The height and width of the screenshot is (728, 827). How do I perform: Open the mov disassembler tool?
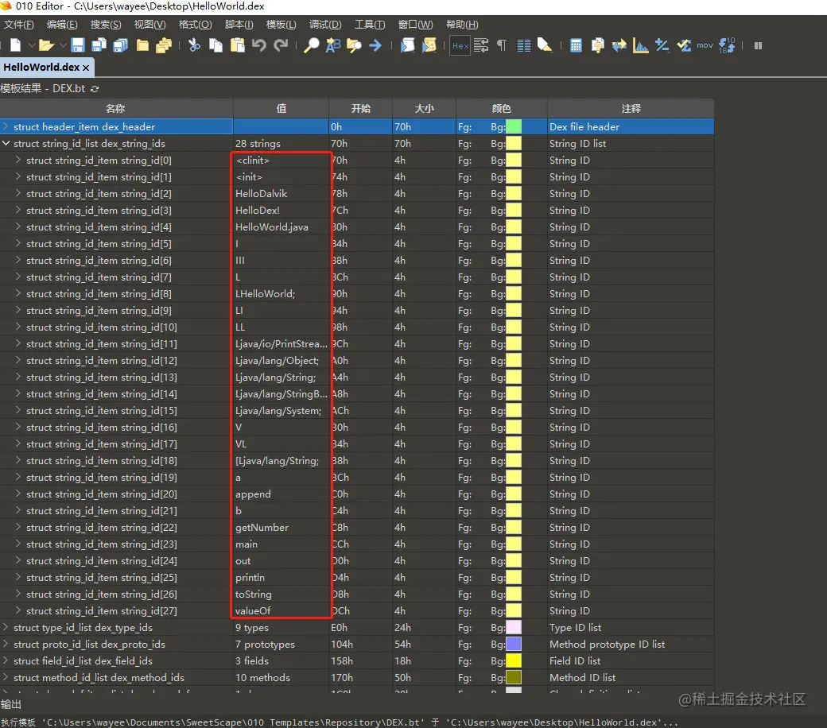pyautogui.click(x=705, y=46)
